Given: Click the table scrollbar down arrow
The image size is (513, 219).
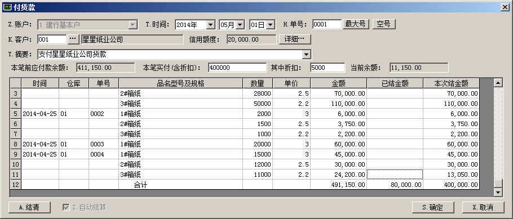Looking at the screenshot, I should point(498,193).
